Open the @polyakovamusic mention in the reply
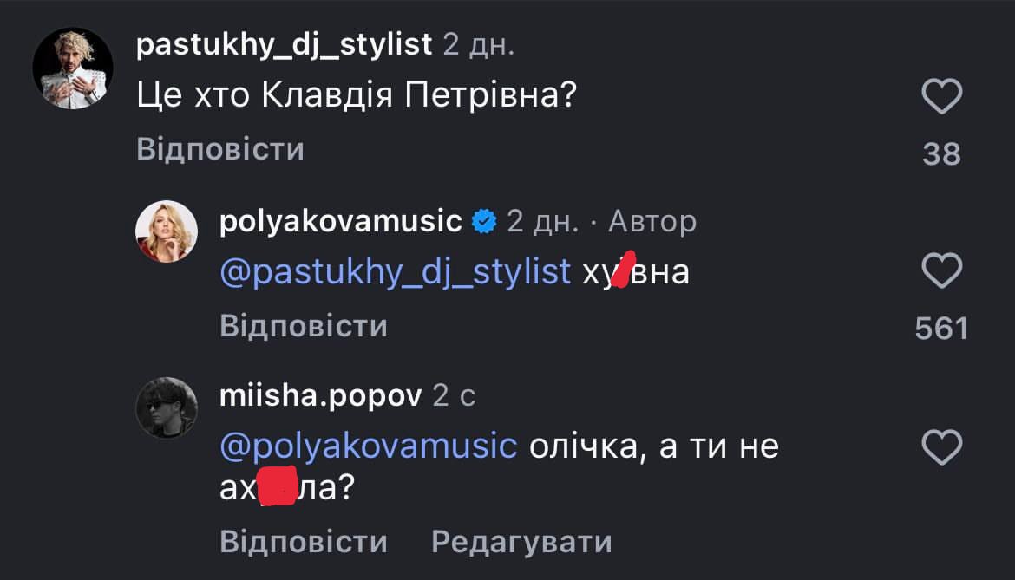 click(369, 446)
